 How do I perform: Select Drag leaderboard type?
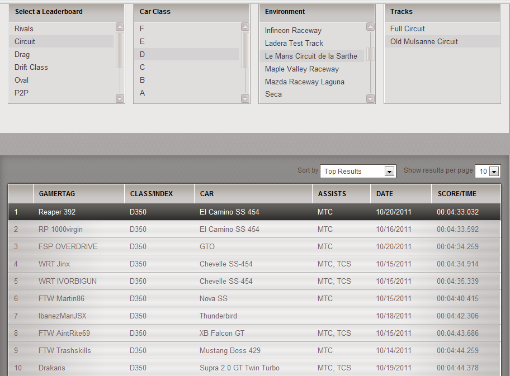tap(22, 54)
